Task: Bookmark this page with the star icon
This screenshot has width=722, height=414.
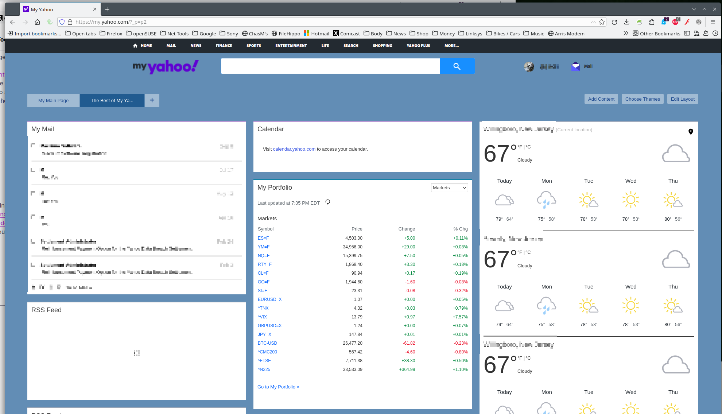Action: 602,22
